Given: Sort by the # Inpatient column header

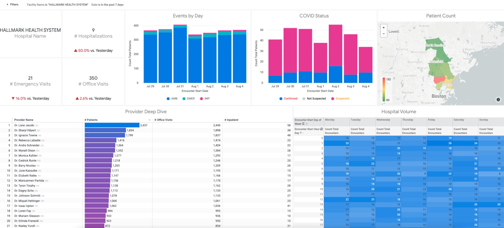Looking at the screenshot, I should [x=231, y=120].
